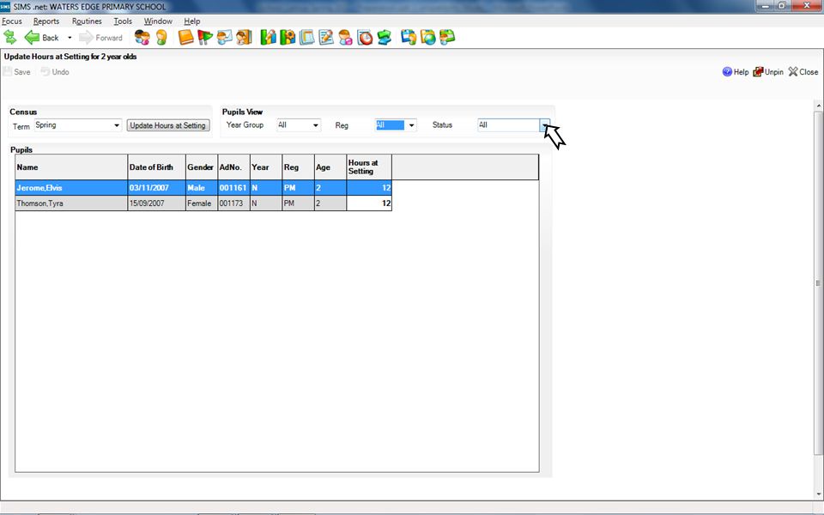824x515 pixels.
Task: Click the orange book toolbar icon
Action: (x=185, y=37)
